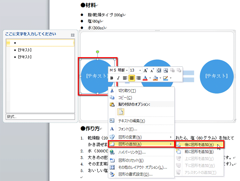Align text right in mini toolbar

[x=138, y=78]
